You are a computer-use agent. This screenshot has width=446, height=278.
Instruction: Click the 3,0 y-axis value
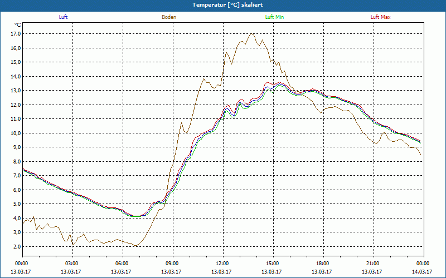(17, 232)
